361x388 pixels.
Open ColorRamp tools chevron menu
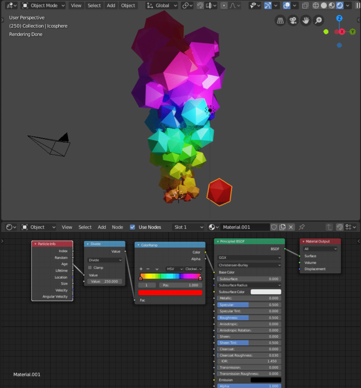pos(157,269)
